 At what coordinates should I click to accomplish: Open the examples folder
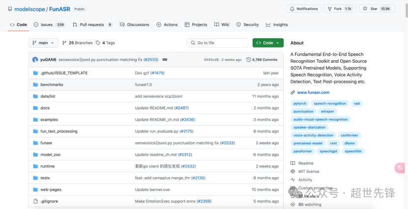click(x=49, y=120)
